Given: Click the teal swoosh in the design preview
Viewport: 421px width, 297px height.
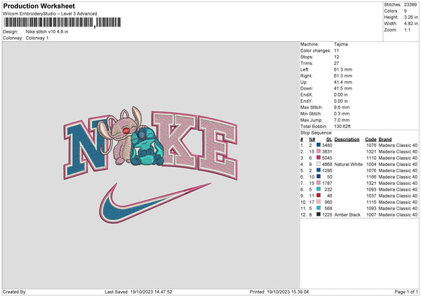Looking at the screenshot, I should point(155,203).
